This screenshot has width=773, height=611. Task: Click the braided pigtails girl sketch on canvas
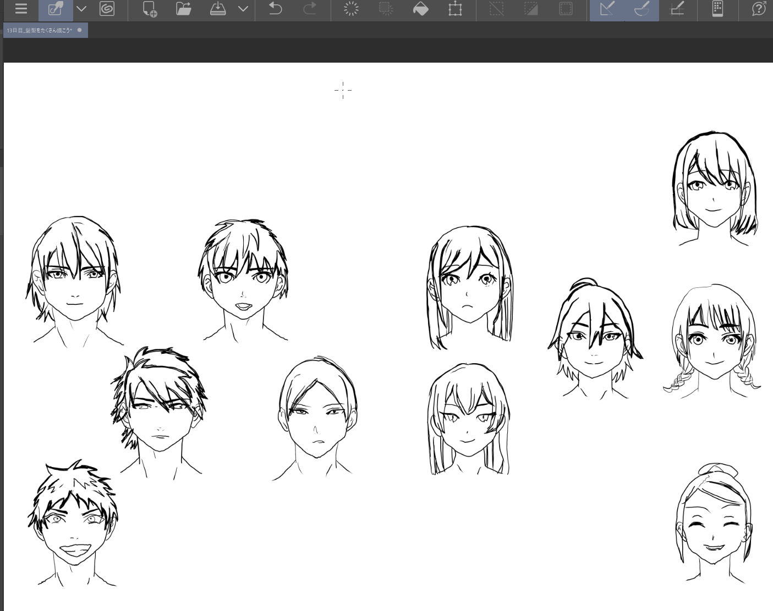click(713, 341)
